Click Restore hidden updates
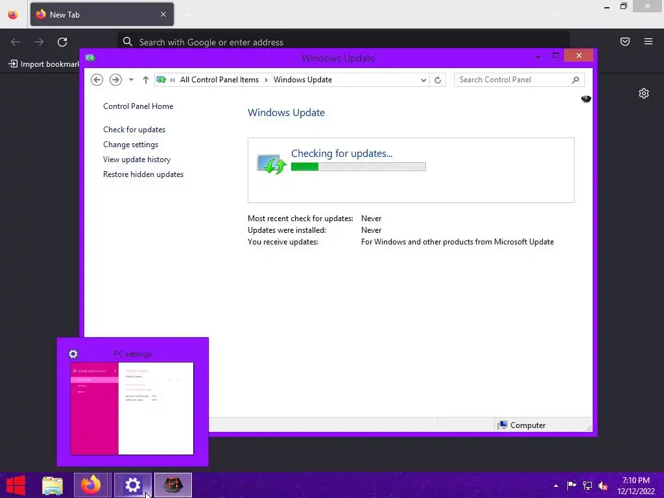The image size is (664, 498). [x=143, y=174]
